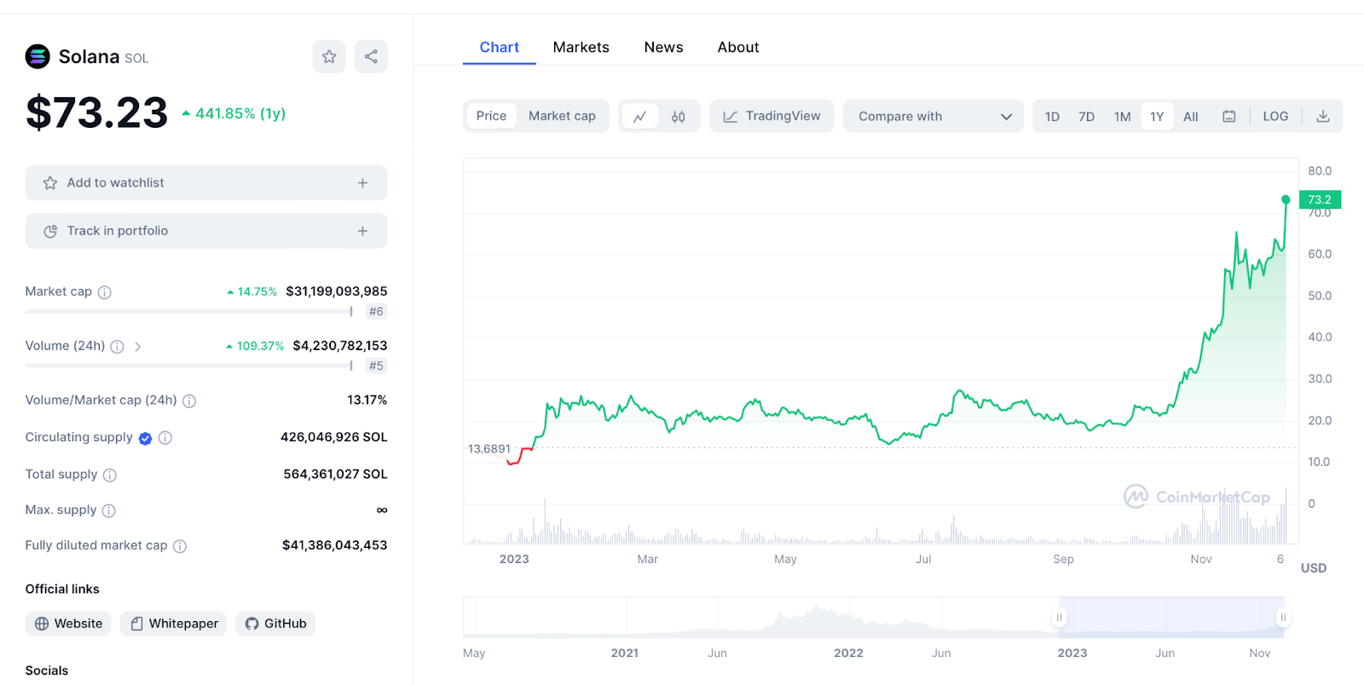Click the plus icon on Track in portfolio
The height and width of the screenshot is (685, 1364).
pyautogui.click(x=362, y=231)
